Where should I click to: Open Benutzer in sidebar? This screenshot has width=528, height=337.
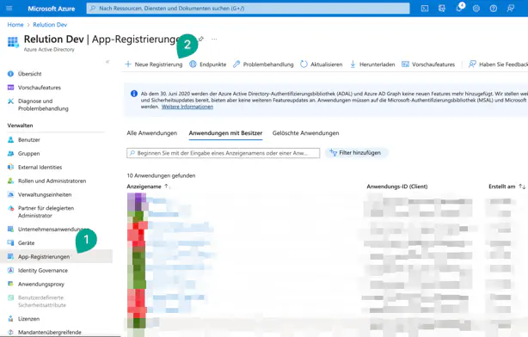(x=23, y=140)
